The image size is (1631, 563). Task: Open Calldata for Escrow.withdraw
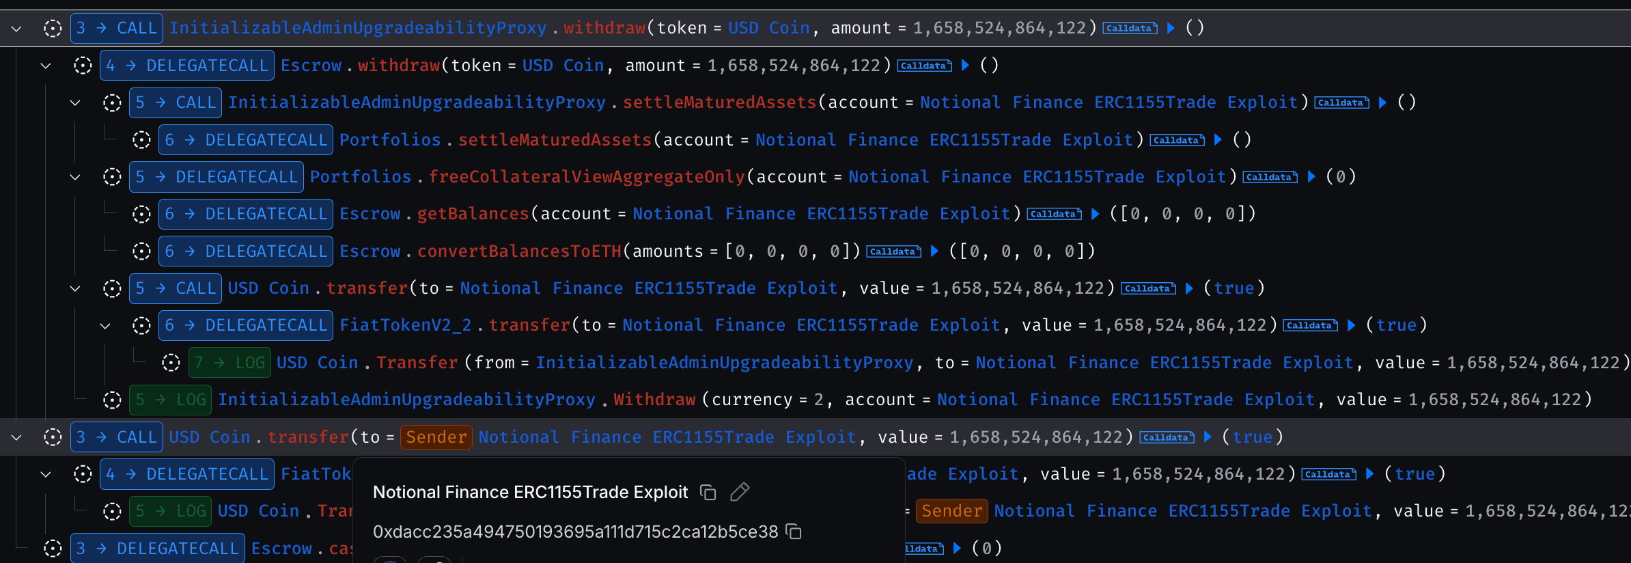click(x=924, y=66)
